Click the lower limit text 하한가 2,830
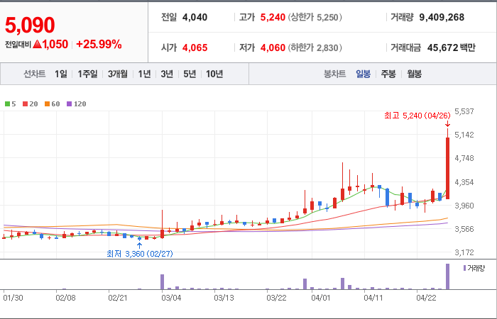The image size is (497, 319). 315,47
